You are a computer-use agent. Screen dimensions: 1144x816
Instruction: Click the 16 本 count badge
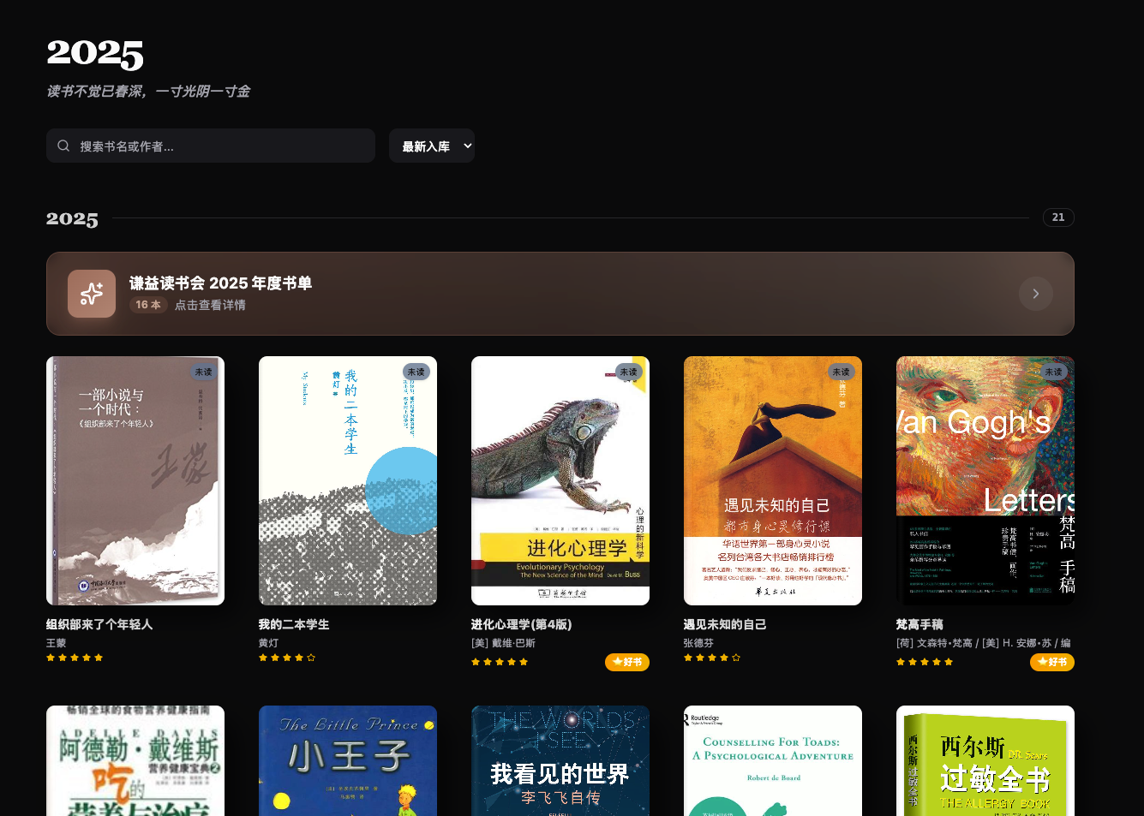pos(148,305)
